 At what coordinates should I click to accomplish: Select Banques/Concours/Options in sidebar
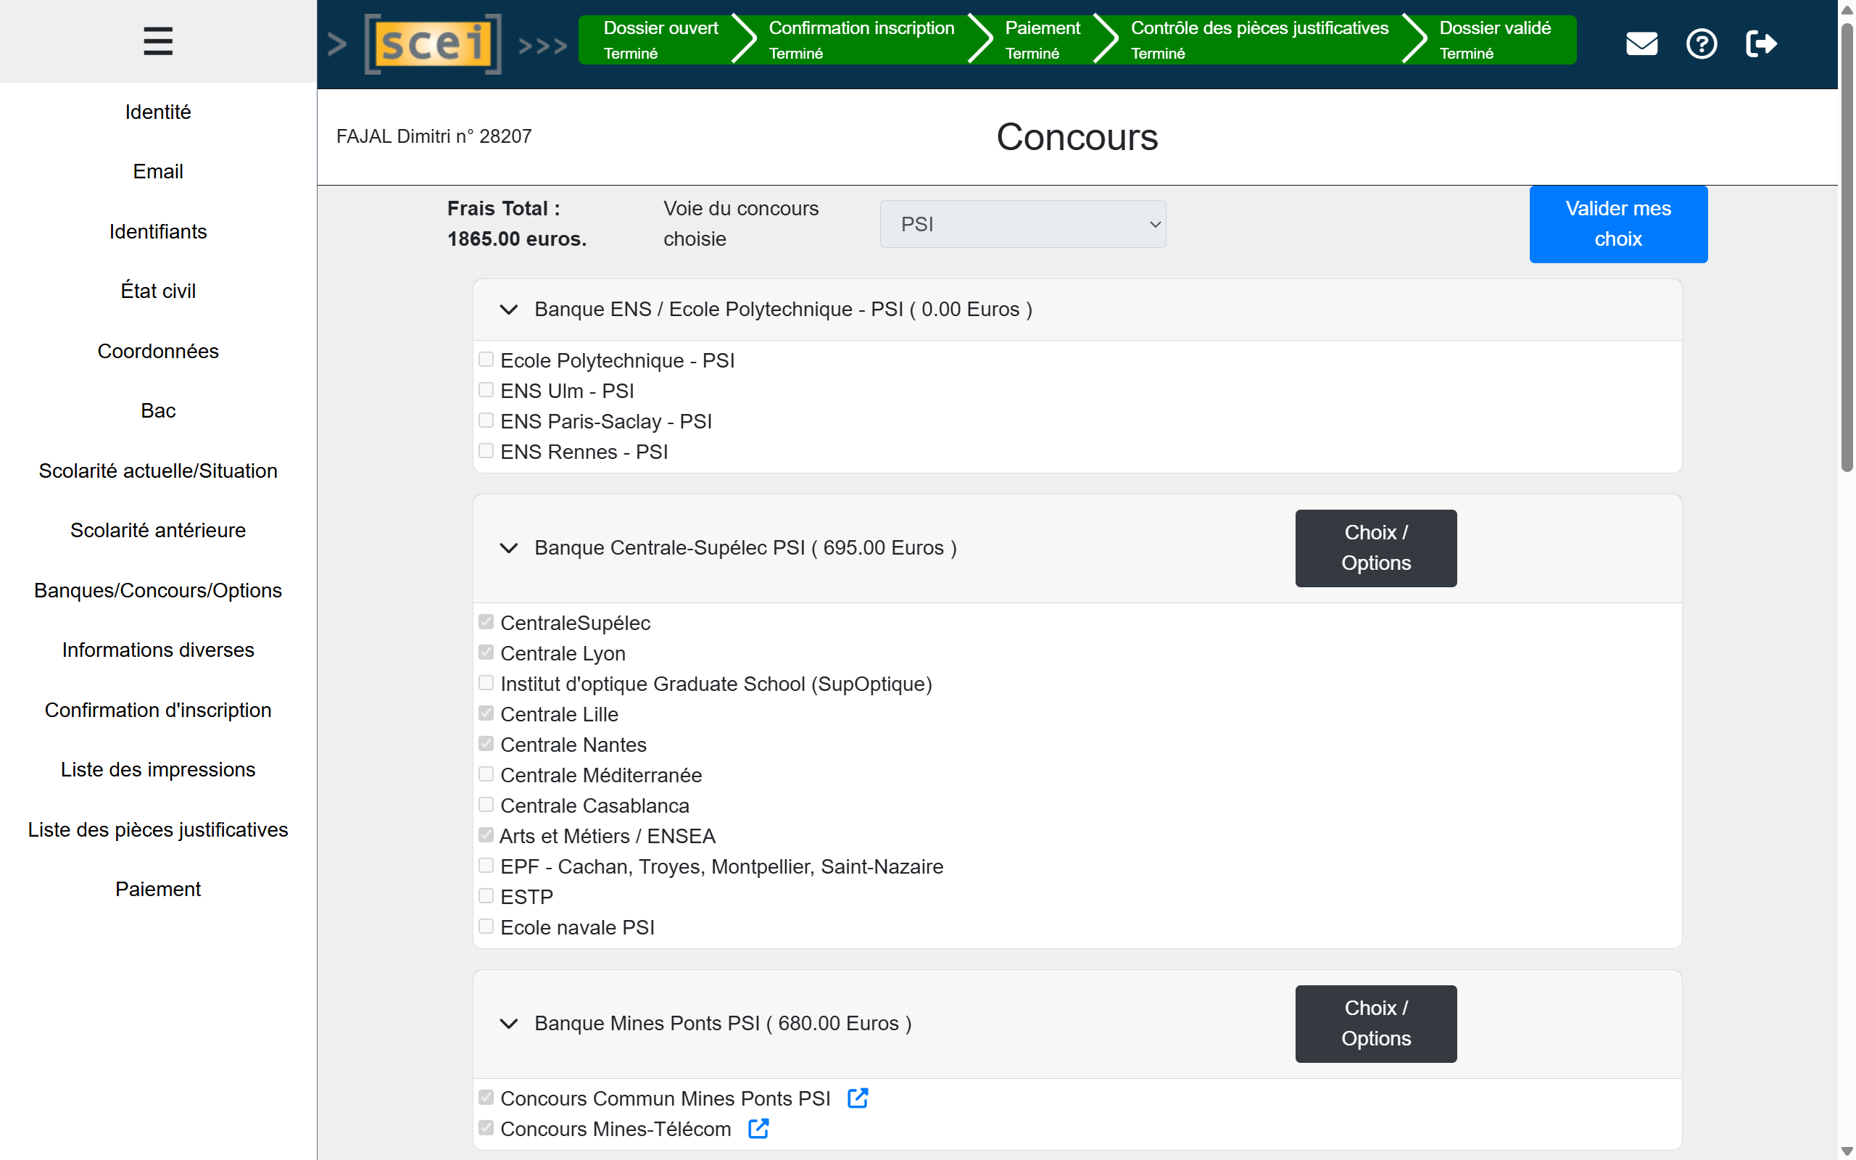(x=158, y=590)
